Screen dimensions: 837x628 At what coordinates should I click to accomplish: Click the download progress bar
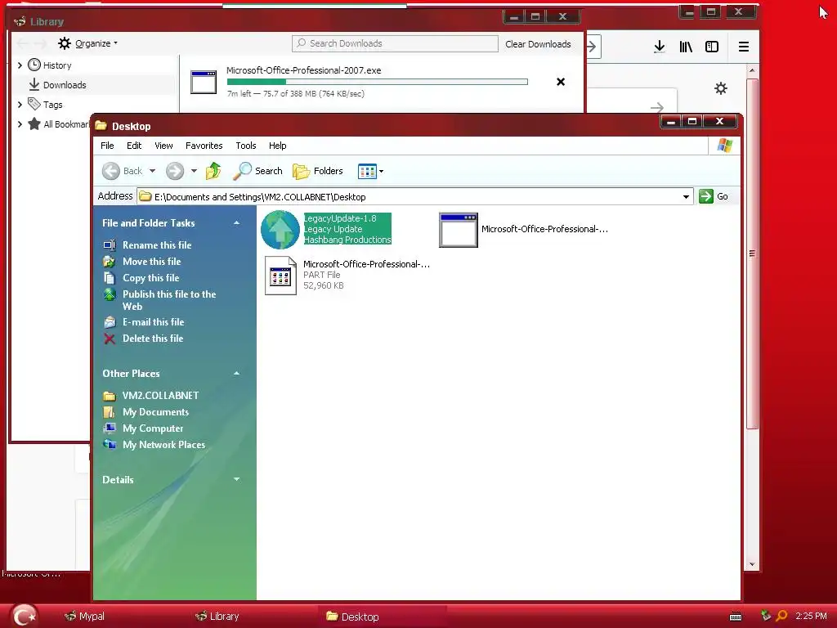coord(378,82)
